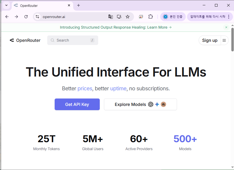Click the scrollbar up arrow
The width and height of the screenshot is (234, 170).
coord(232,25)
